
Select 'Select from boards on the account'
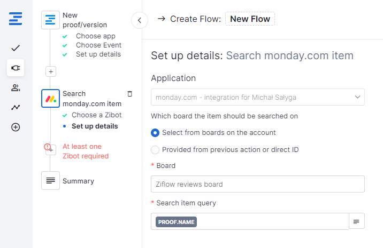tap(155, 133)
